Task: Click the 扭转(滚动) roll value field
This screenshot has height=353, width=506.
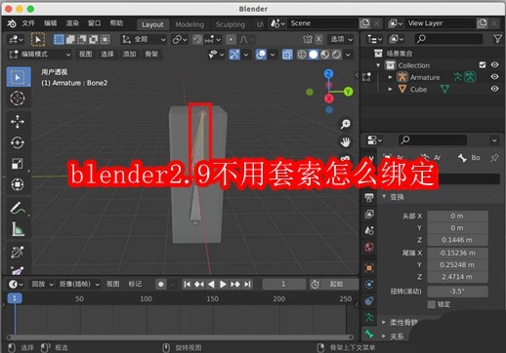Action: 457,292
